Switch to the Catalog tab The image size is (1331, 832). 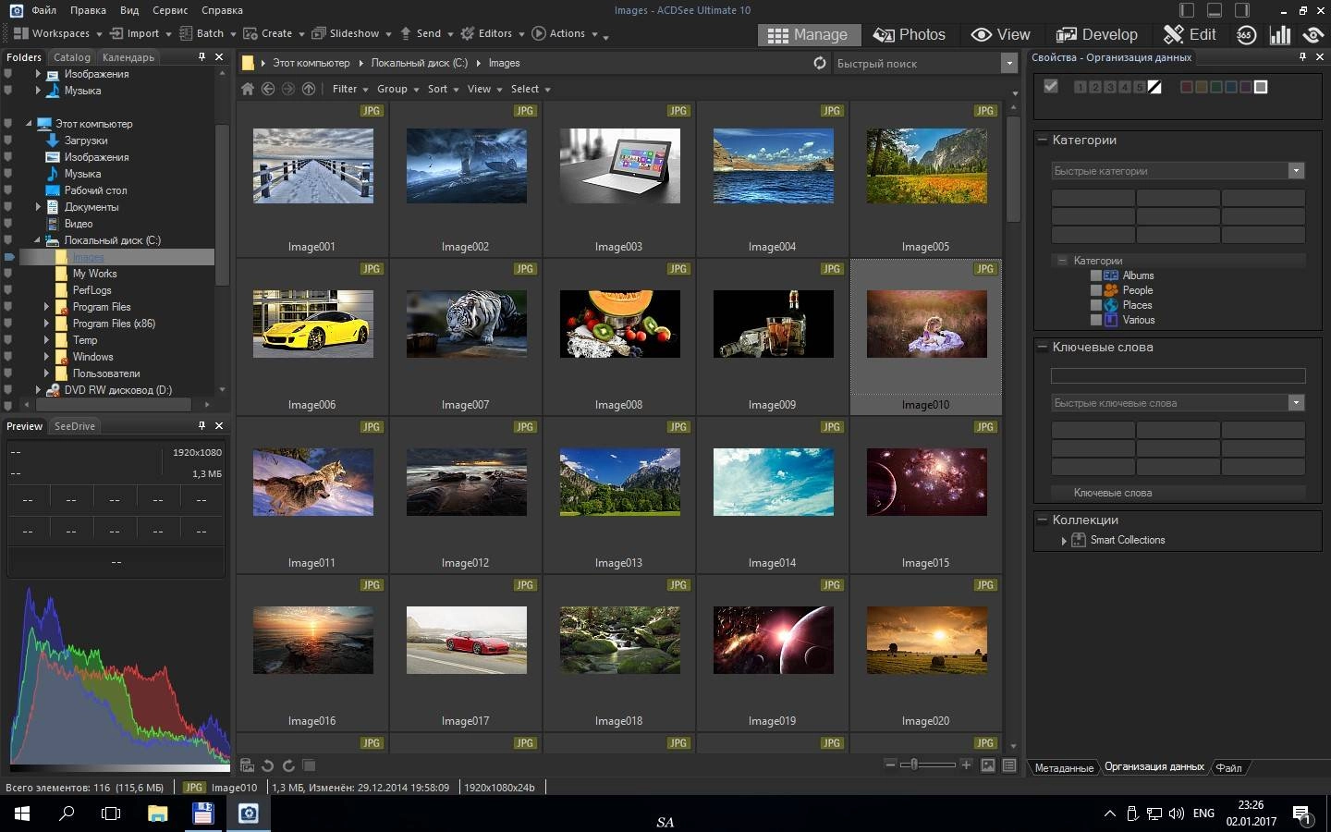71,57
